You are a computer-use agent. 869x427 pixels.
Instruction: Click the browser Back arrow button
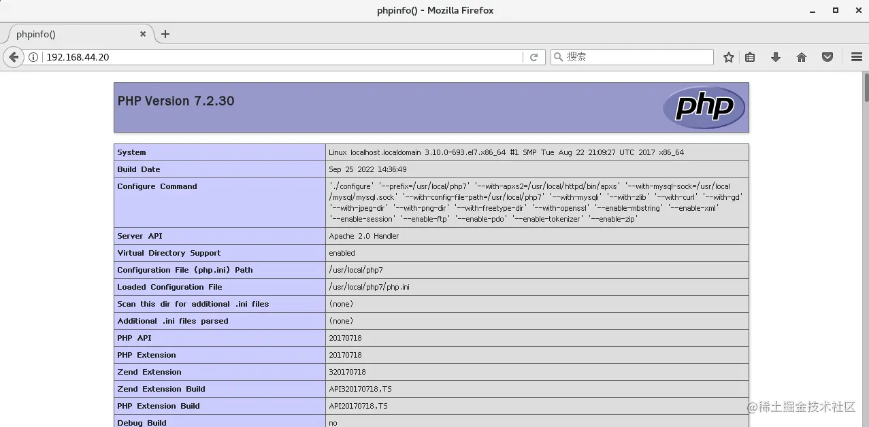tap(14, 57)
